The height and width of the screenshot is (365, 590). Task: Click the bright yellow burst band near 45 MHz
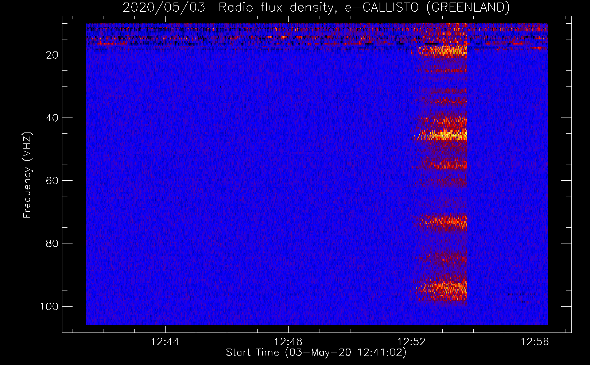coord(441,134)
